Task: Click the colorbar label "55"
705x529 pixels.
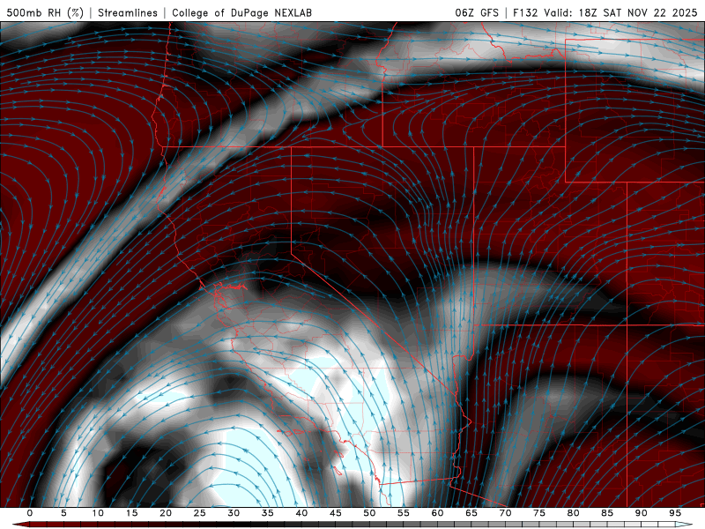Action: coord(404,513)
